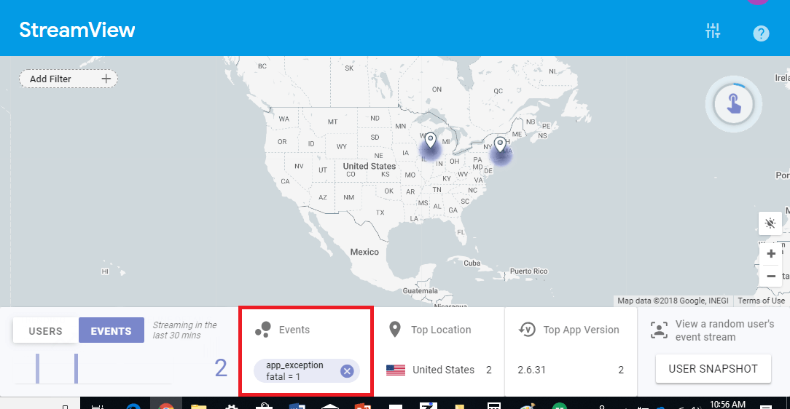The height and width of the screenshot is (409, 790).
Task: Click the Top Location heading
Action: [441, 330]
